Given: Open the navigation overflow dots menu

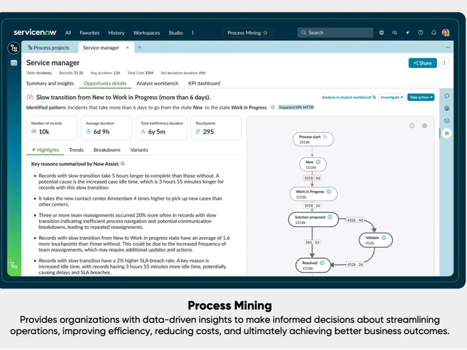Looking at the screenshot, I should (193, 33).
